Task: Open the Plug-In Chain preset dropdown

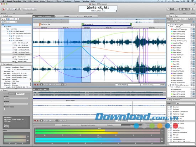Action: [x=180, y=19]
